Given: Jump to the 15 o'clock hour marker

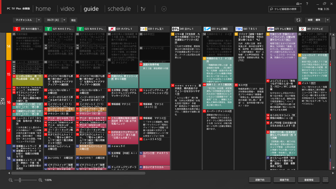Looking at the screenshot, I should 8,74.
